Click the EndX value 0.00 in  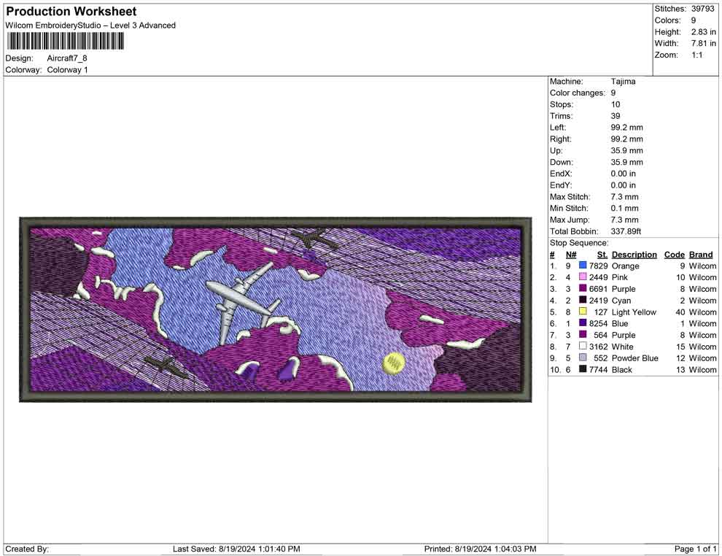pyautogui.click(x=624, y=174)
